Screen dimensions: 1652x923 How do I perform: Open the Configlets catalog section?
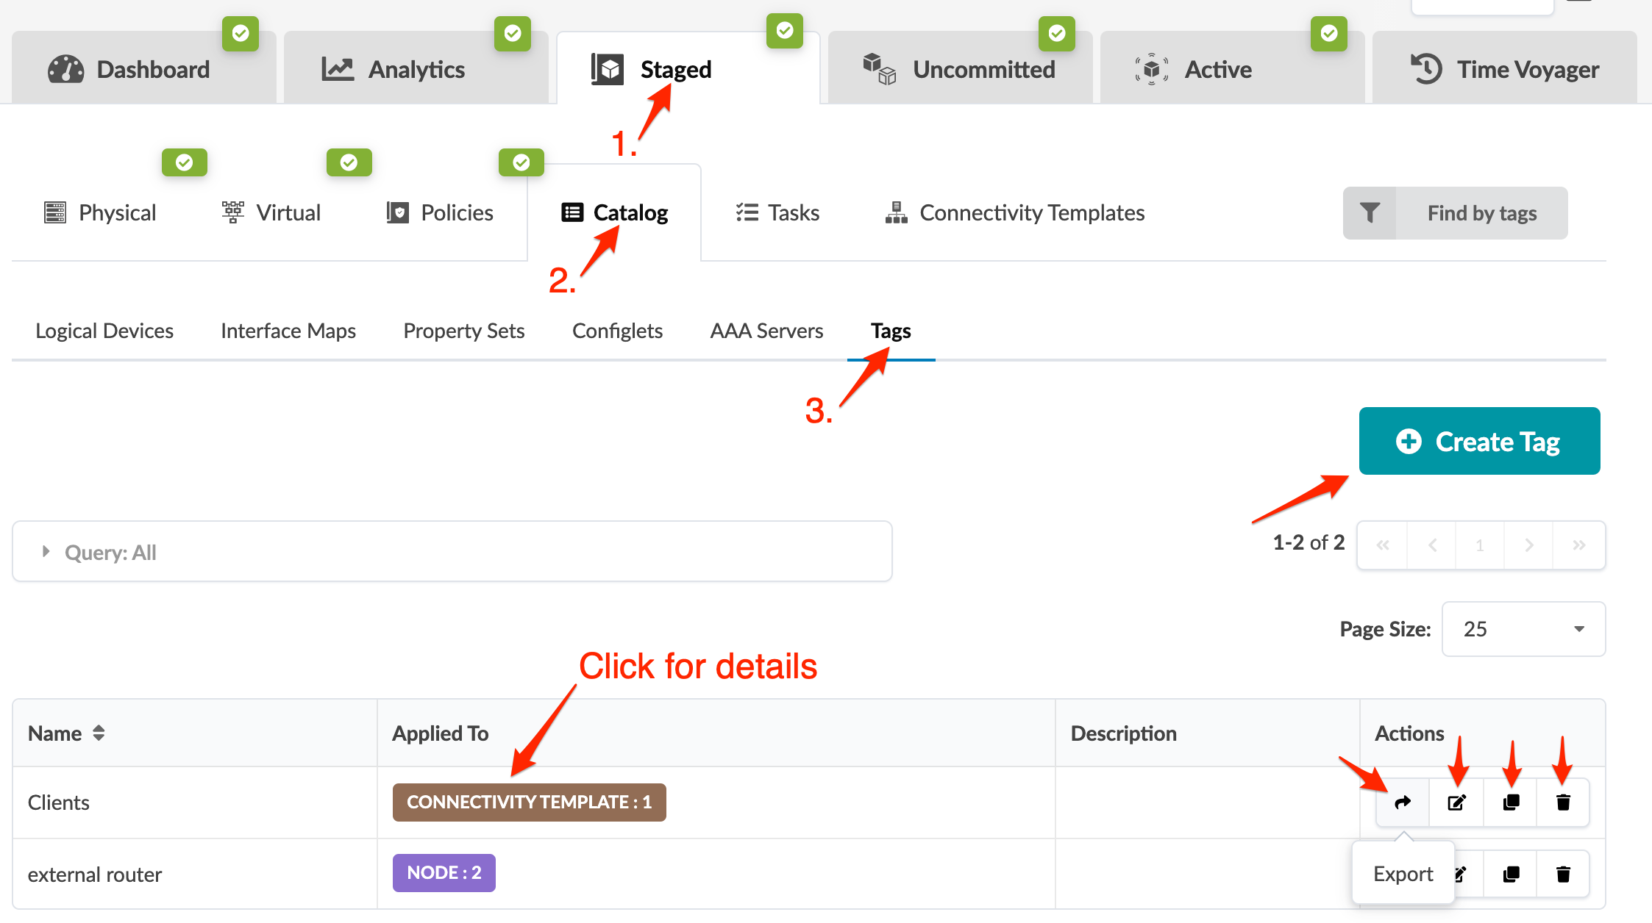click(617, 331)
